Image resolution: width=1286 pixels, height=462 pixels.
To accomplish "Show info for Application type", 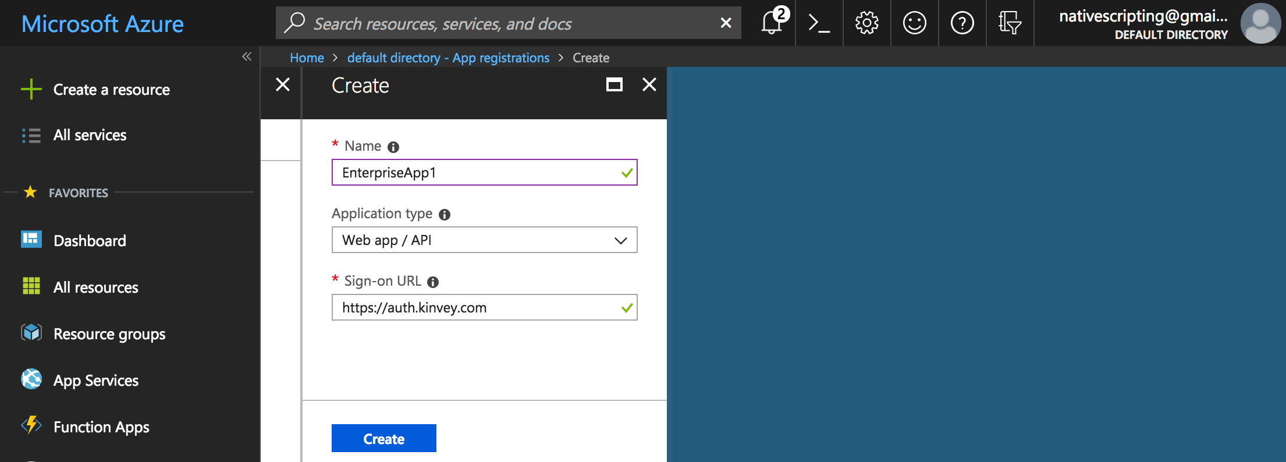I will (x=445, y=215).
